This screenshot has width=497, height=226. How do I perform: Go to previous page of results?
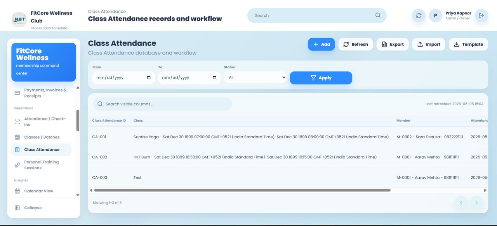[x=461, y=203]
